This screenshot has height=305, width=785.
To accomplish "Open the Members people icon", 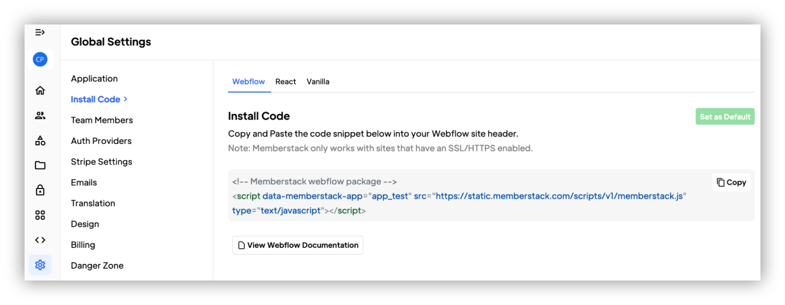I will click(x=40, y=116).
